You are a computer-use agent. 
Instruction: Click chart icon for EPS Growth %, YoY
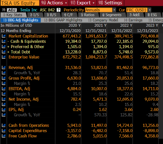click(x=3, y=115)
